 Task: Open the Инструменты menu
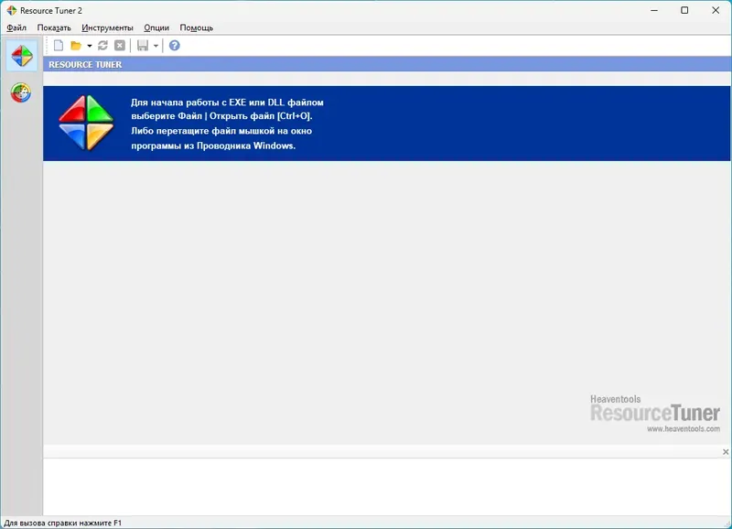(110, 27)
